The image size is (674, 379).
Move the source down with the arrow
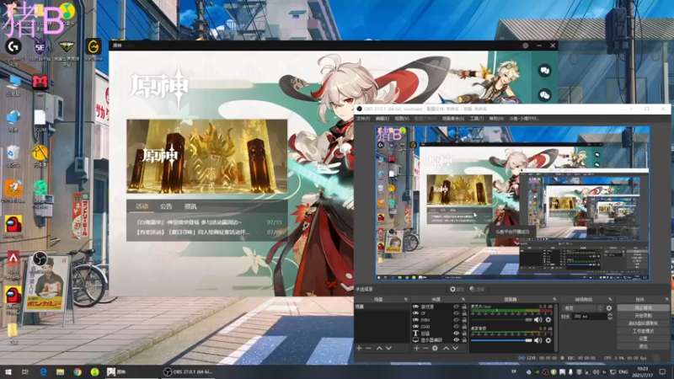click(x=455, y=348)
